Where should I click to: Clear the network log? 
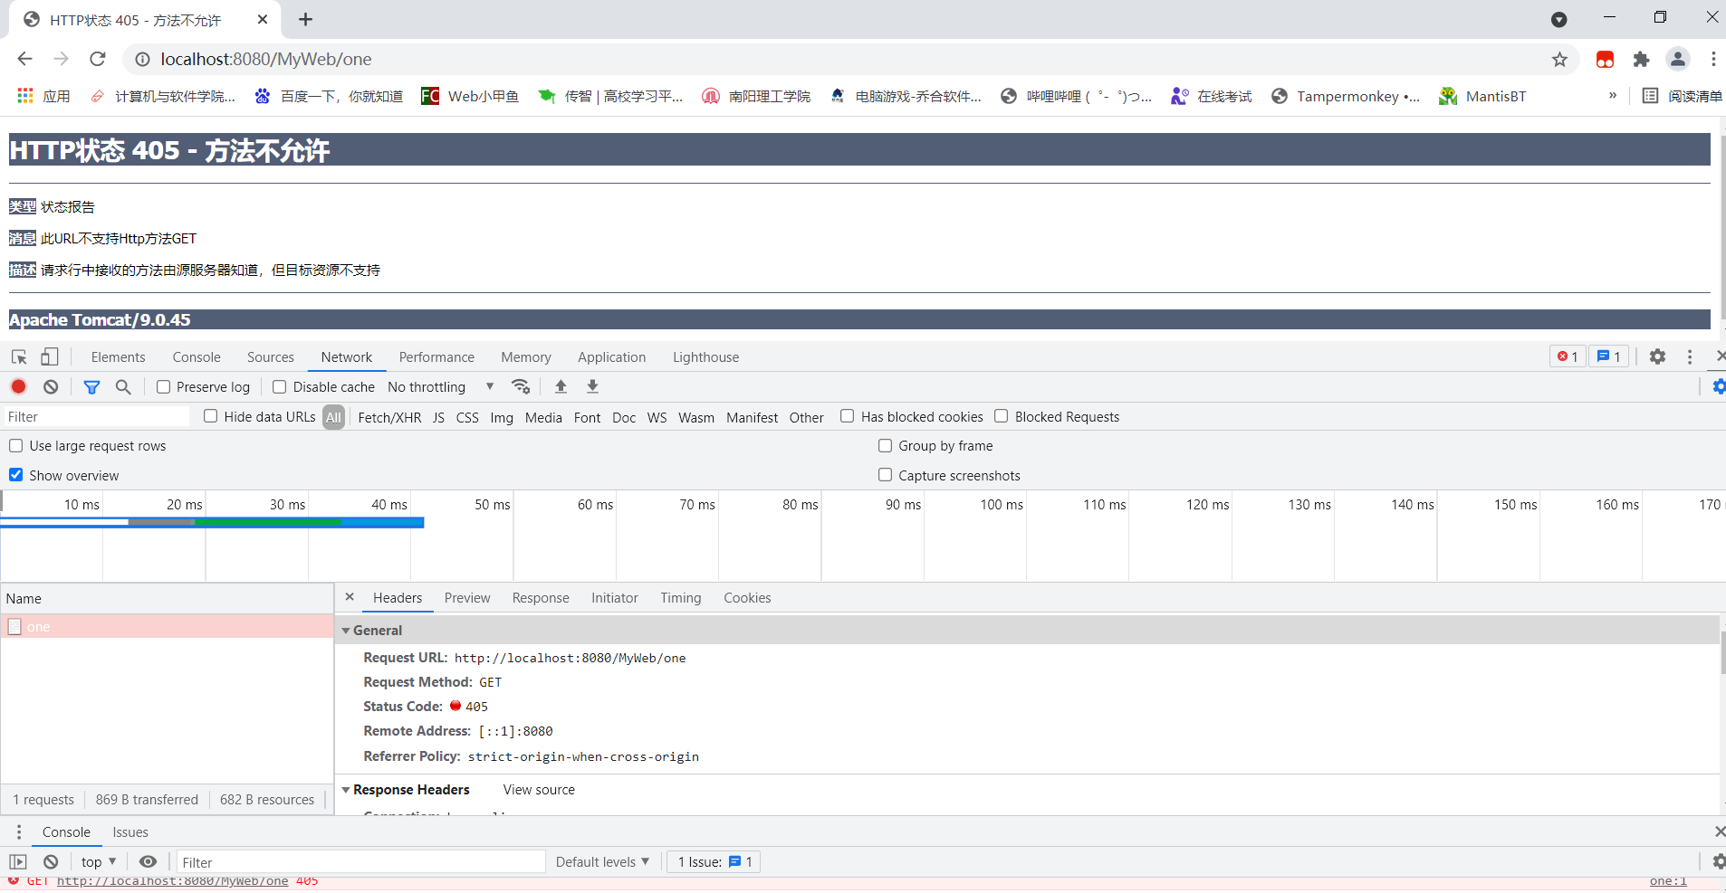(51, 387)
